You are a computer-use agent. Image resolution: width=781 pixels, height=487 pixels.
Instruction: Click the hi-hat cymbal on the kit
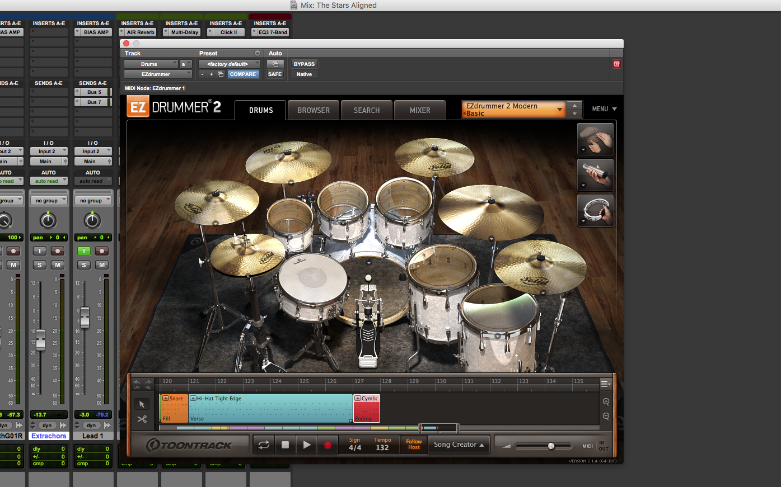247,255
